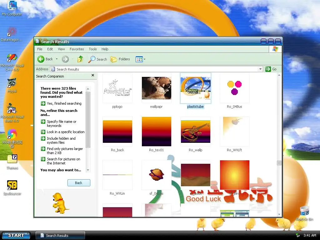
Task: Click the green Back arrow icon
Action: click(41, 59)
